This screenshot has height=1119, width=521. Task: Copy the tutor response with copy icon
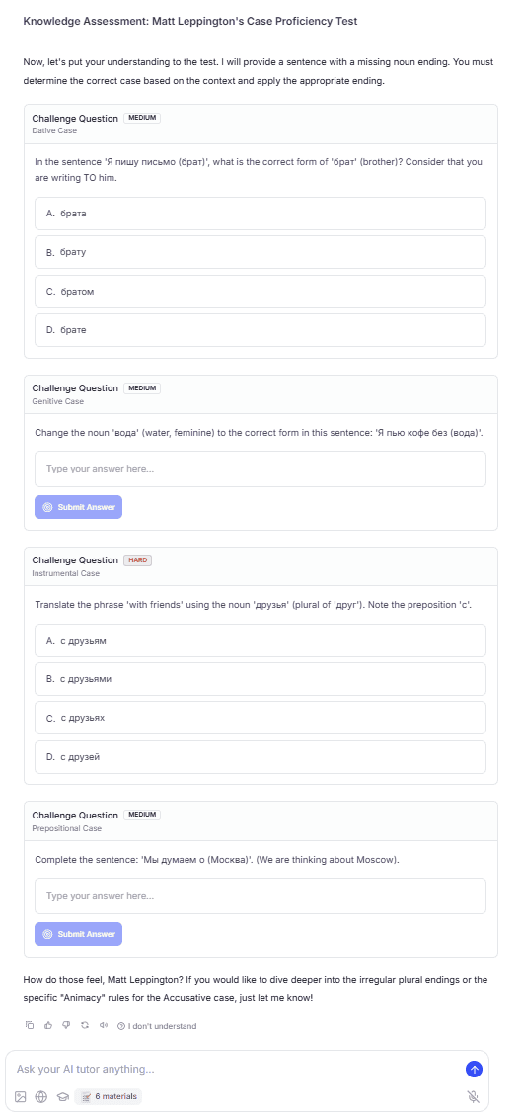[30, 1025]
